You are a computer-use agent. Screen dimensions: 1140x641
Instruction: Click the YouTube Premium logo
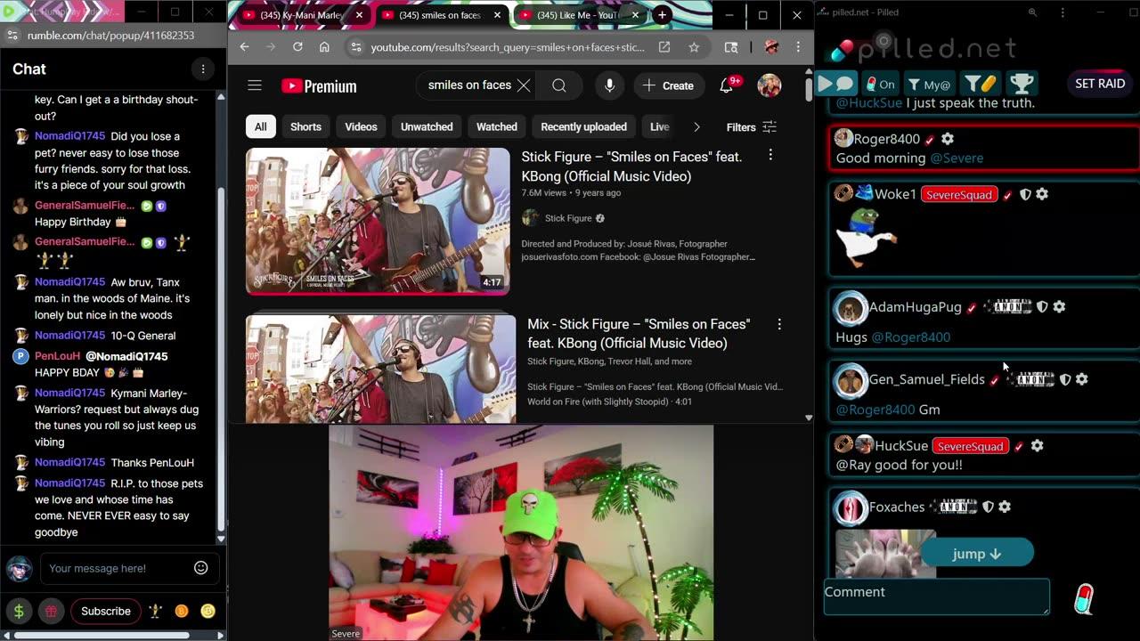[319, 86]
